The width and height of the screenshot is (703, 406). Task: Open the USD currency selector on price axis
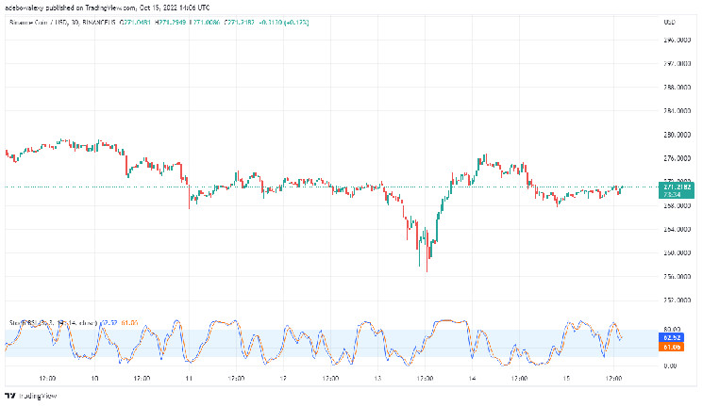click(669, 22)
